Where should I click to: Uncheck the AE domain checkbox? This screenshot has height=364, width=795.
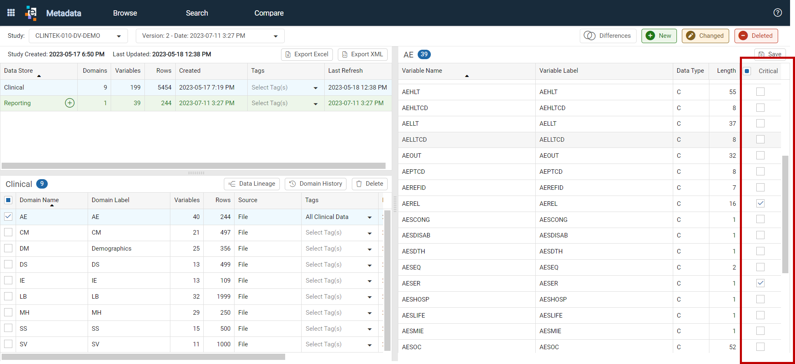pyautogui.click(x=8, y=217)
